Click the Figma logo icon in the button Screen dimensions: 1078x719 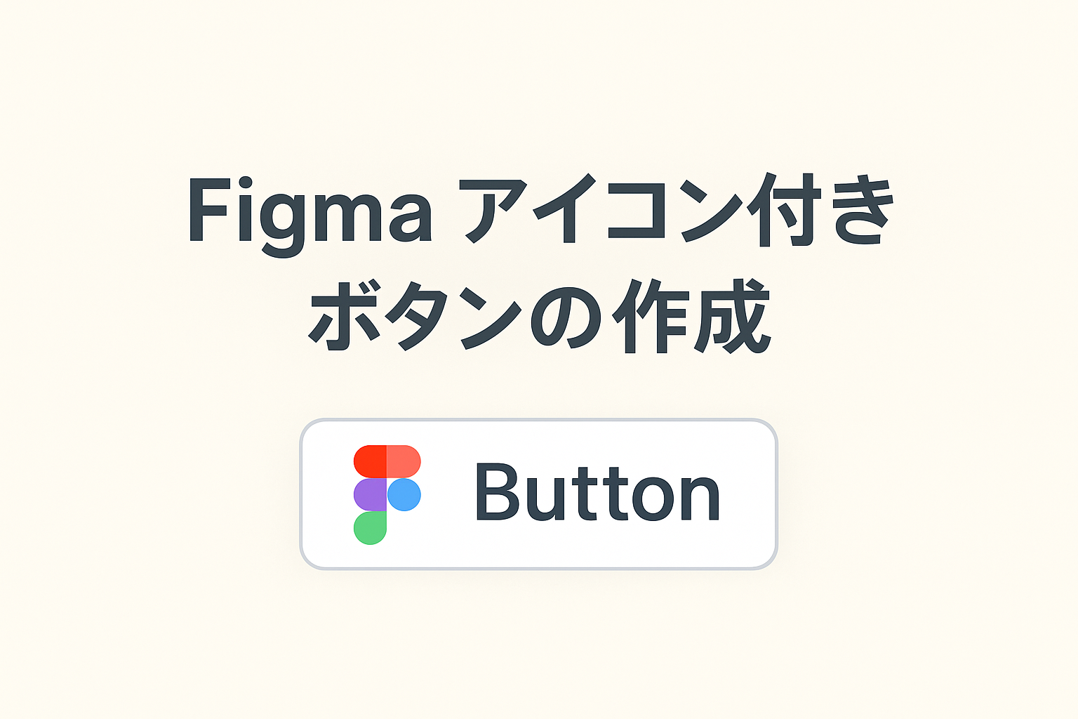(387, 494)
